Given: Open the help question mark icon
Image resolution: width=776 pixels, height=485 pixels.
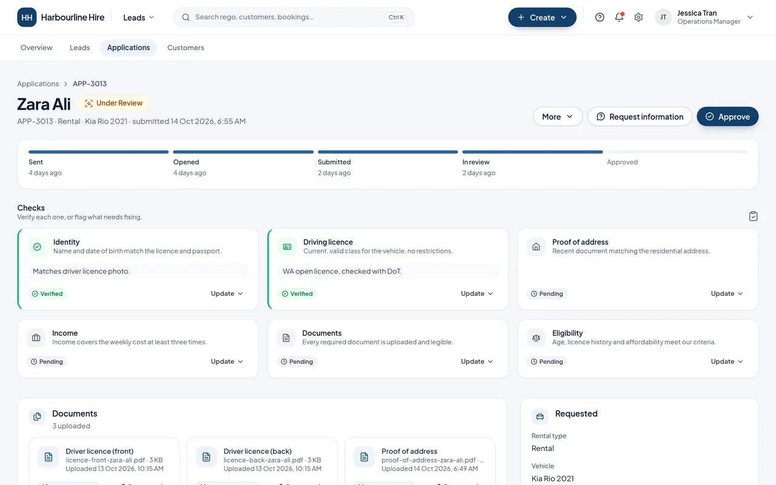Looking at the screenshot, I should point(600,18).
